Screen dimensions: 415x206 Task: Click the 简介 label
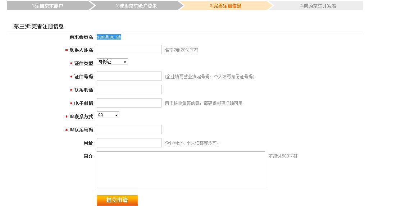click(x=88, y=156)
